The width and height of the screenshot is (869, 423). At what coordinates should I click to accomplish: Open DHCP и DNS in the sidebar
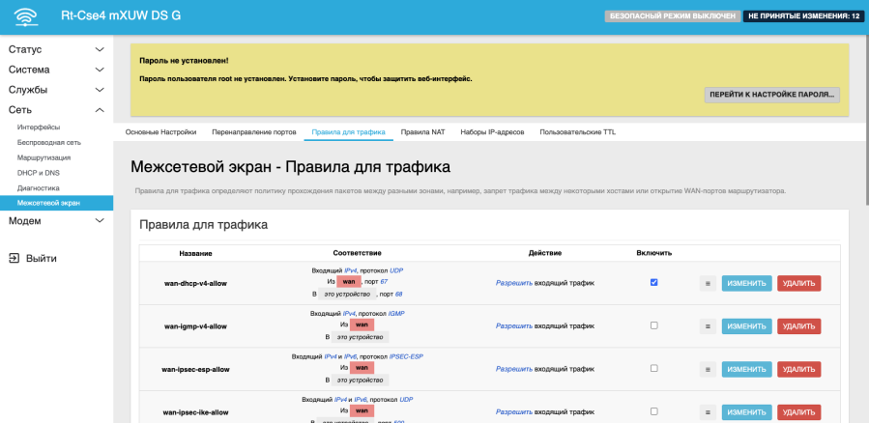(40, 172)
